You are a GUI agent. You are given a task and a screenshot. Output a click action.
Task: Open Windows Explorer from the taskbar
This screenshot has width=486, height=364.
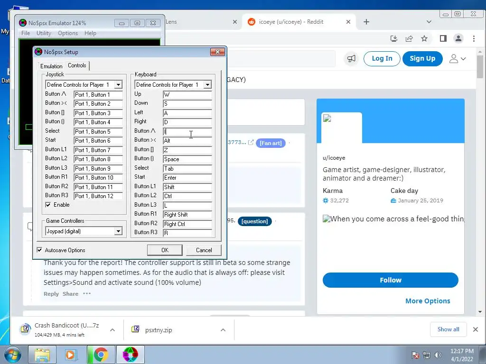point(42,355)
